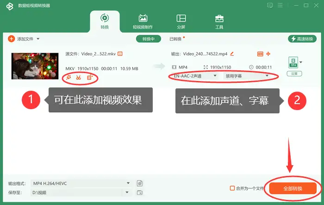Select the 已转换 converted tab
Image resolution: width=324 pixels, height=205 pixels.
(x=175, y=39)
